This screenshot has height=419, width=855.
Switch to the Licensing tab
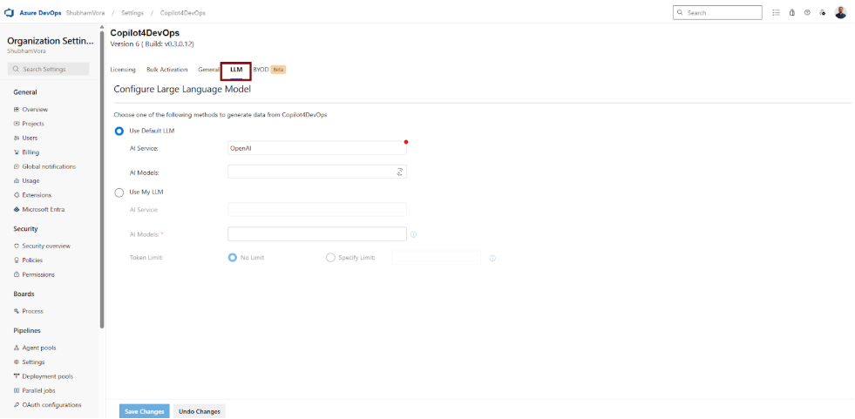123,70
